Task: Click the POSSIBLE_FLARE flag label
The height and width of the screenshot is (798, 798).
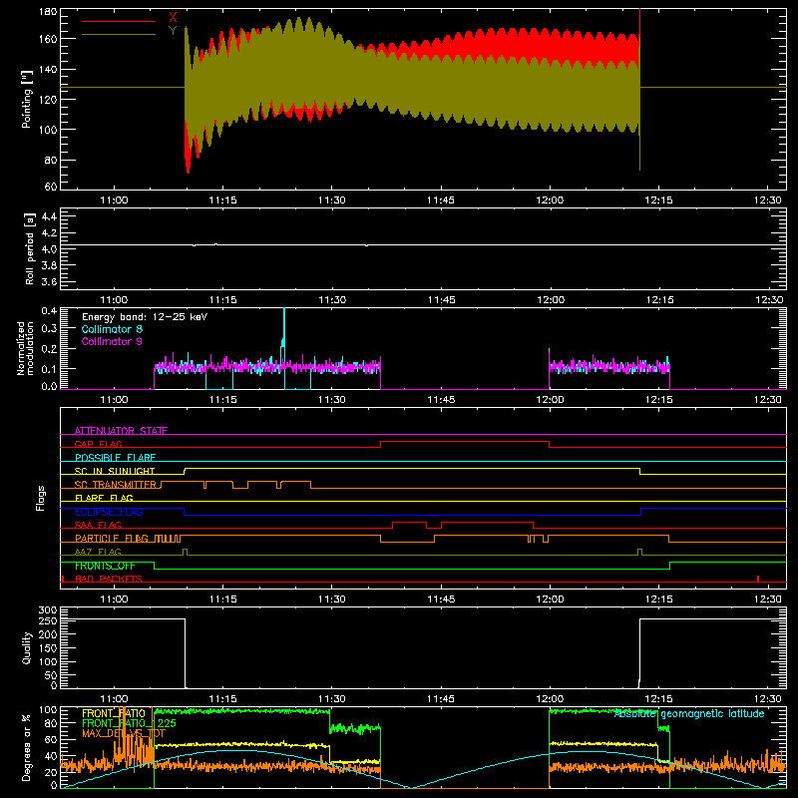Action: point(115,457)
